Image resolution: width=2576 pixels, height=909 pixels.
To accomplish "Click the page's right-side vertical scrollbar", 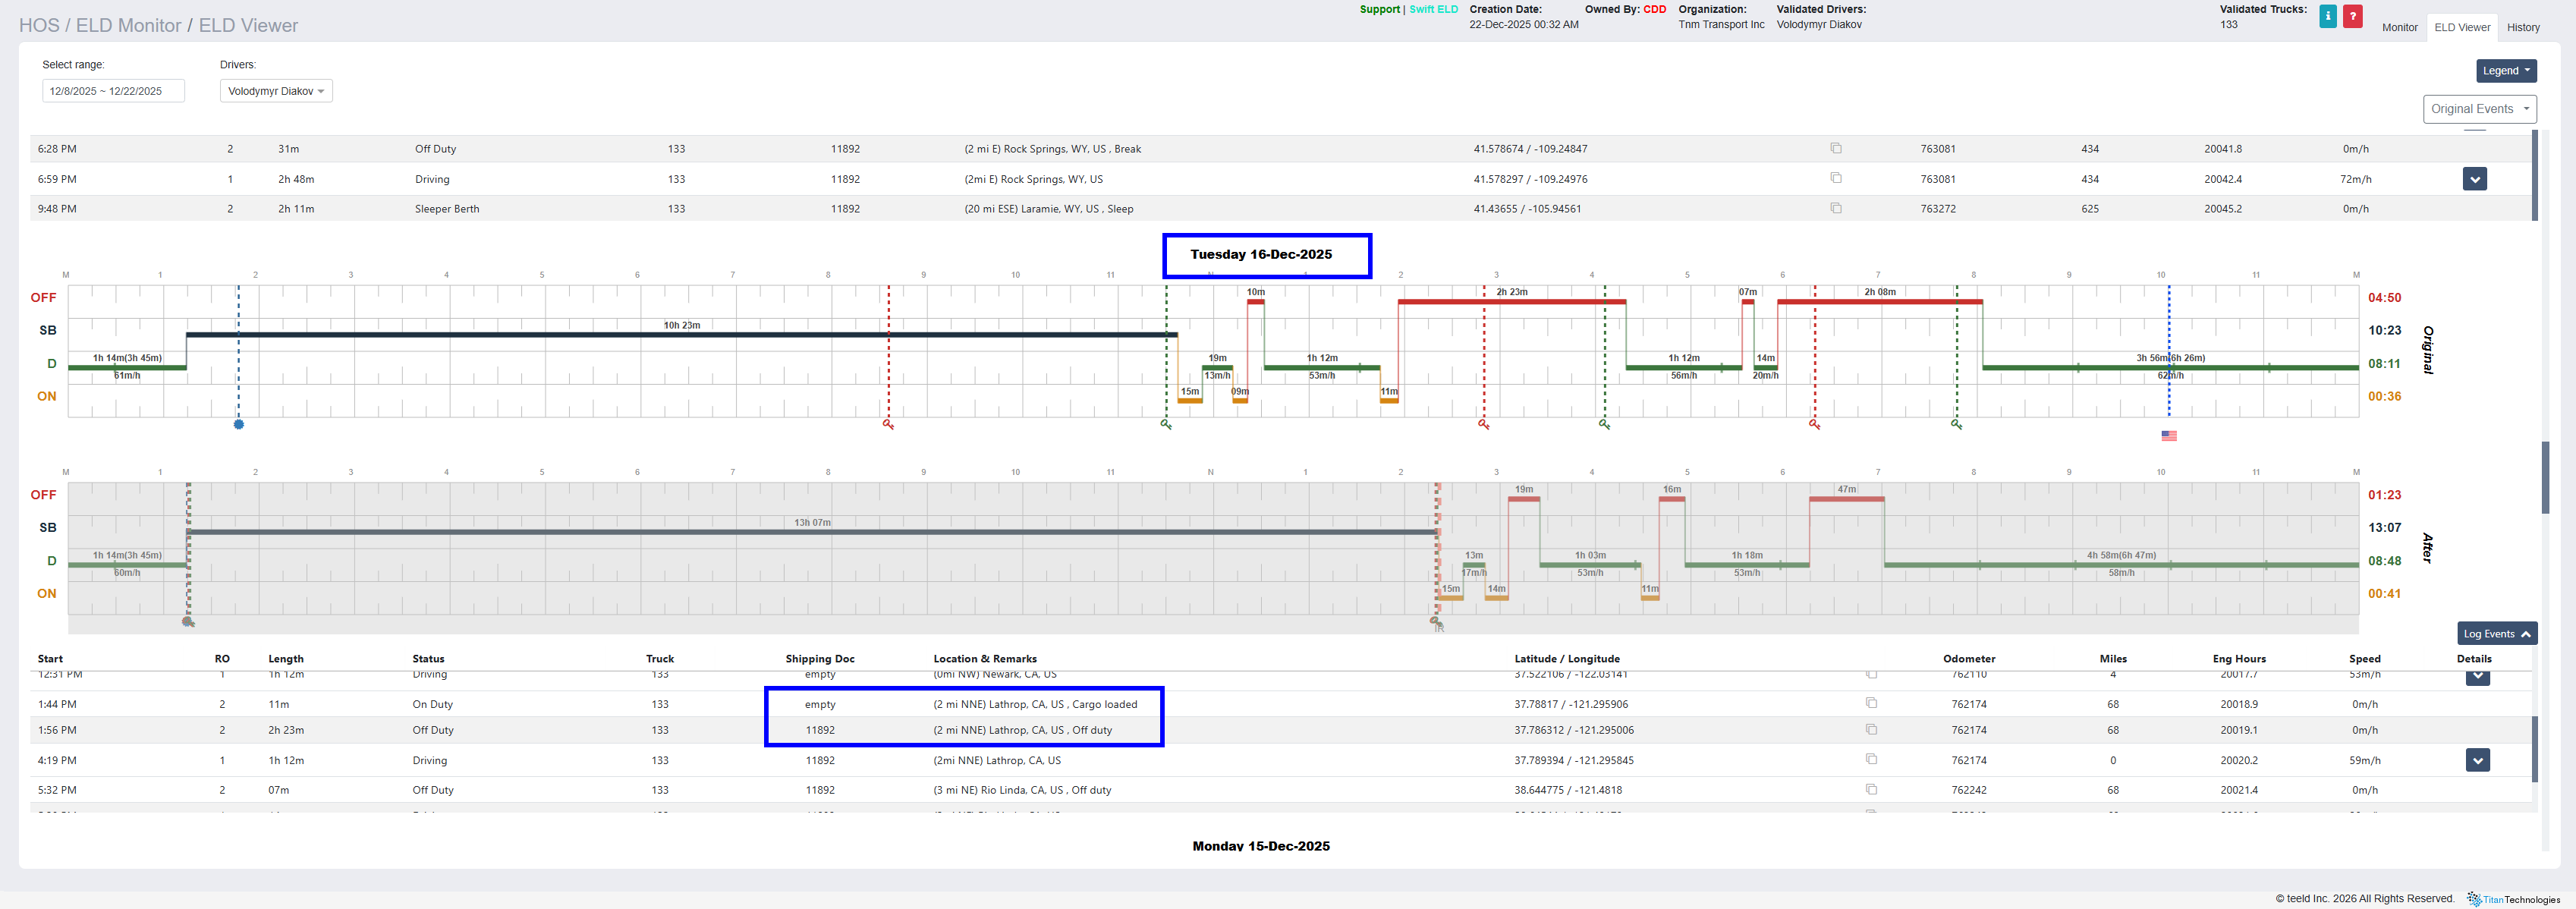I will 2545,477.
